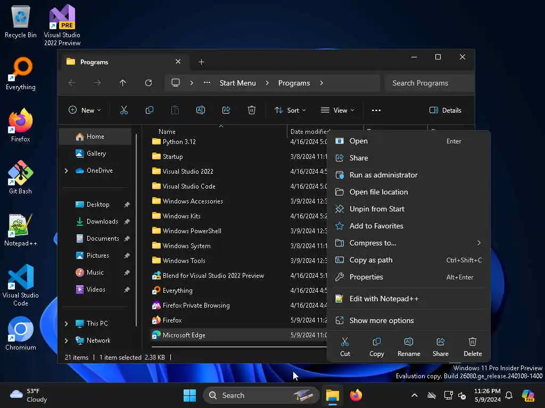Open the weather widget showing Cloudy
Viewport: 545px width, 408px height.
pyautogui.click(x=29, y=395)
